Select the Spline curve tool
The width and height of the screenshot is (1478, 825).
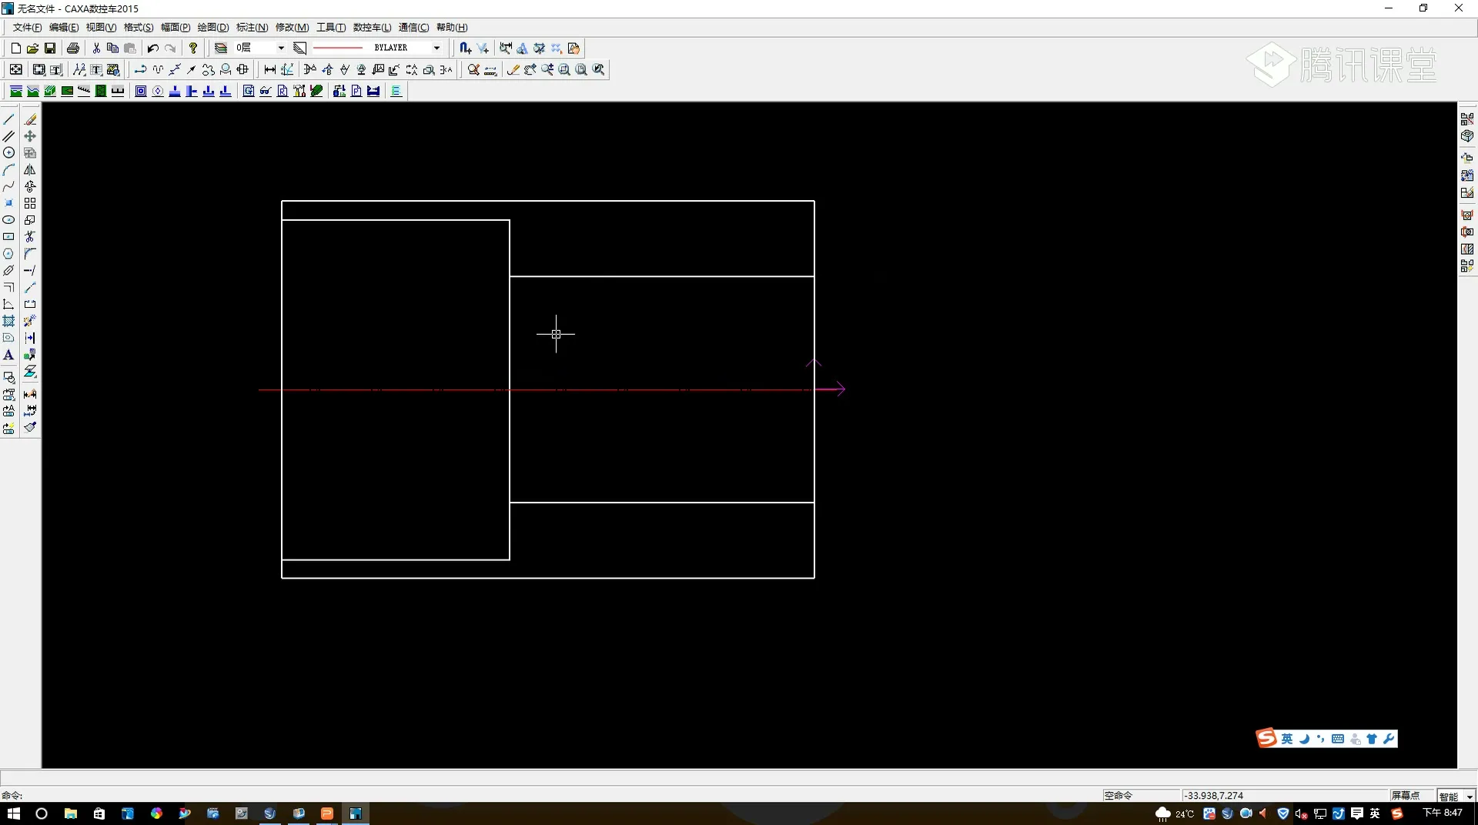tap(8, 187)
